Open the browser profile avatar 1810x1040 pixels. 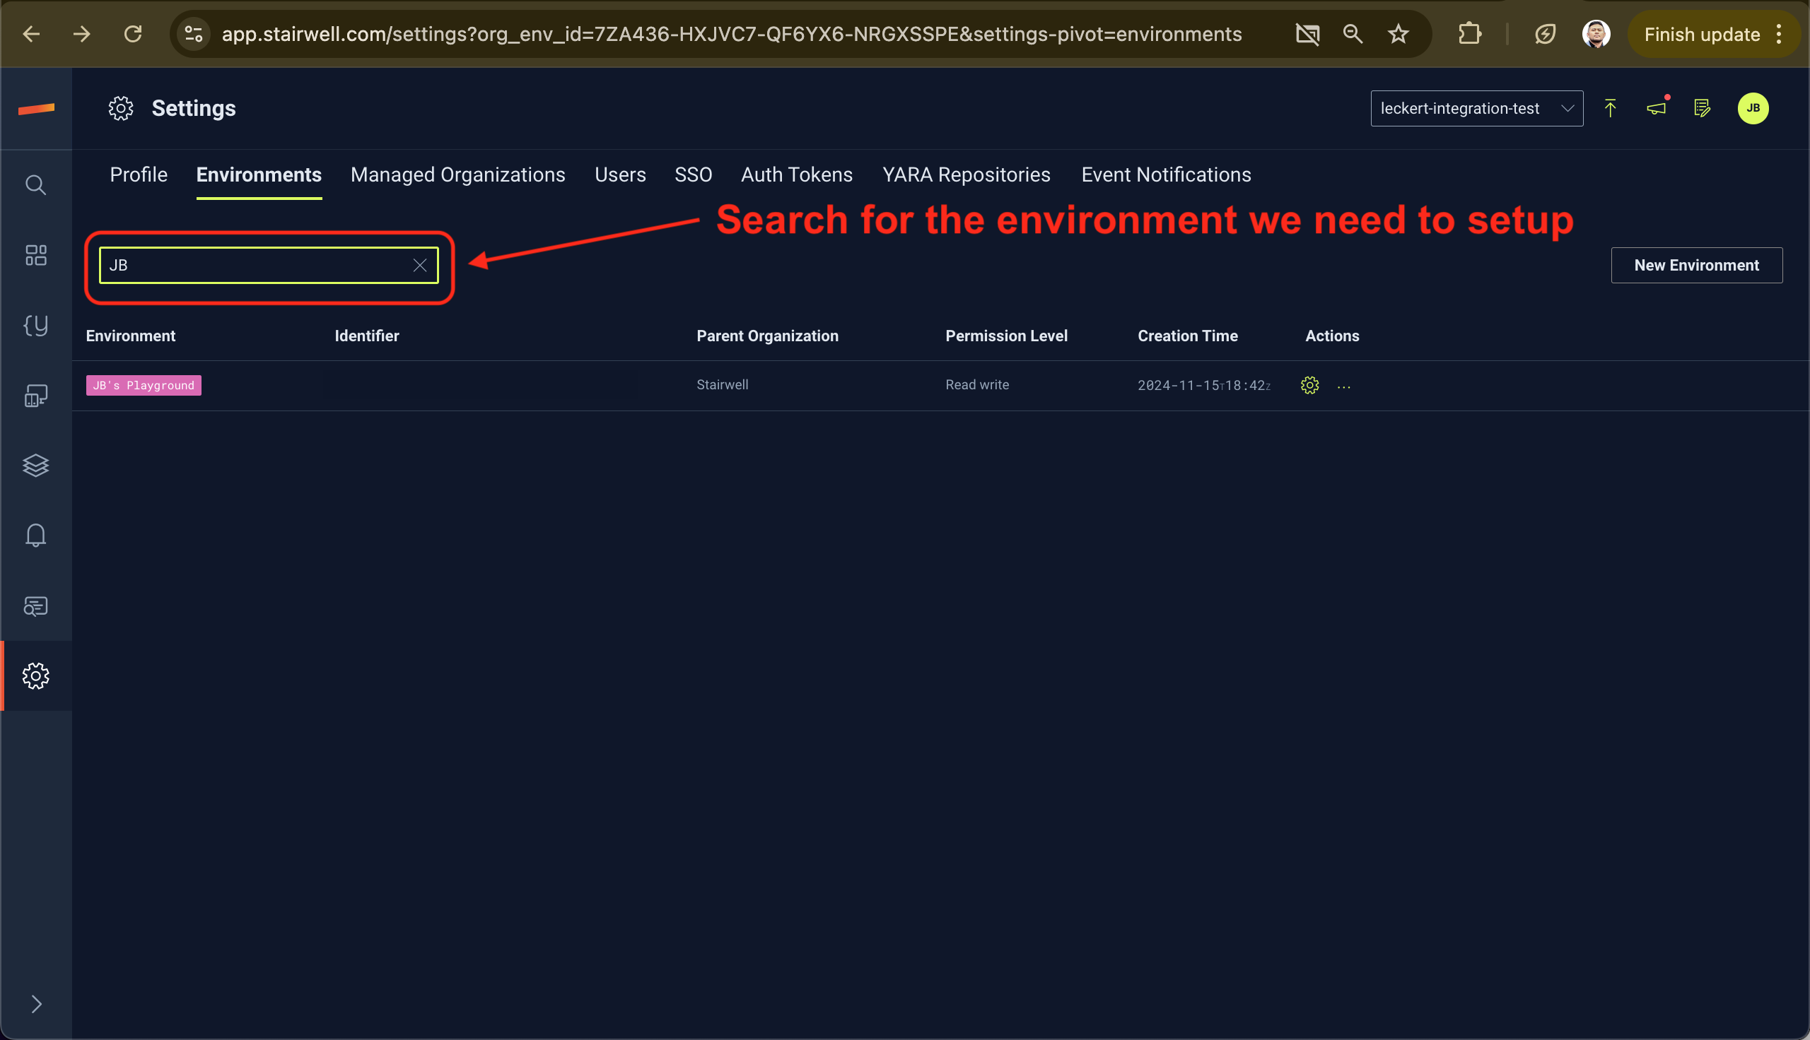[x=1596, y=34]
